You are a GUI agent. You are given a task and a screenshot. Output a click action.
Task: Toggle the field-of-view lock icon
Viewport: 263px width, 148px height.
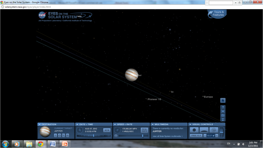coord(213,135)
